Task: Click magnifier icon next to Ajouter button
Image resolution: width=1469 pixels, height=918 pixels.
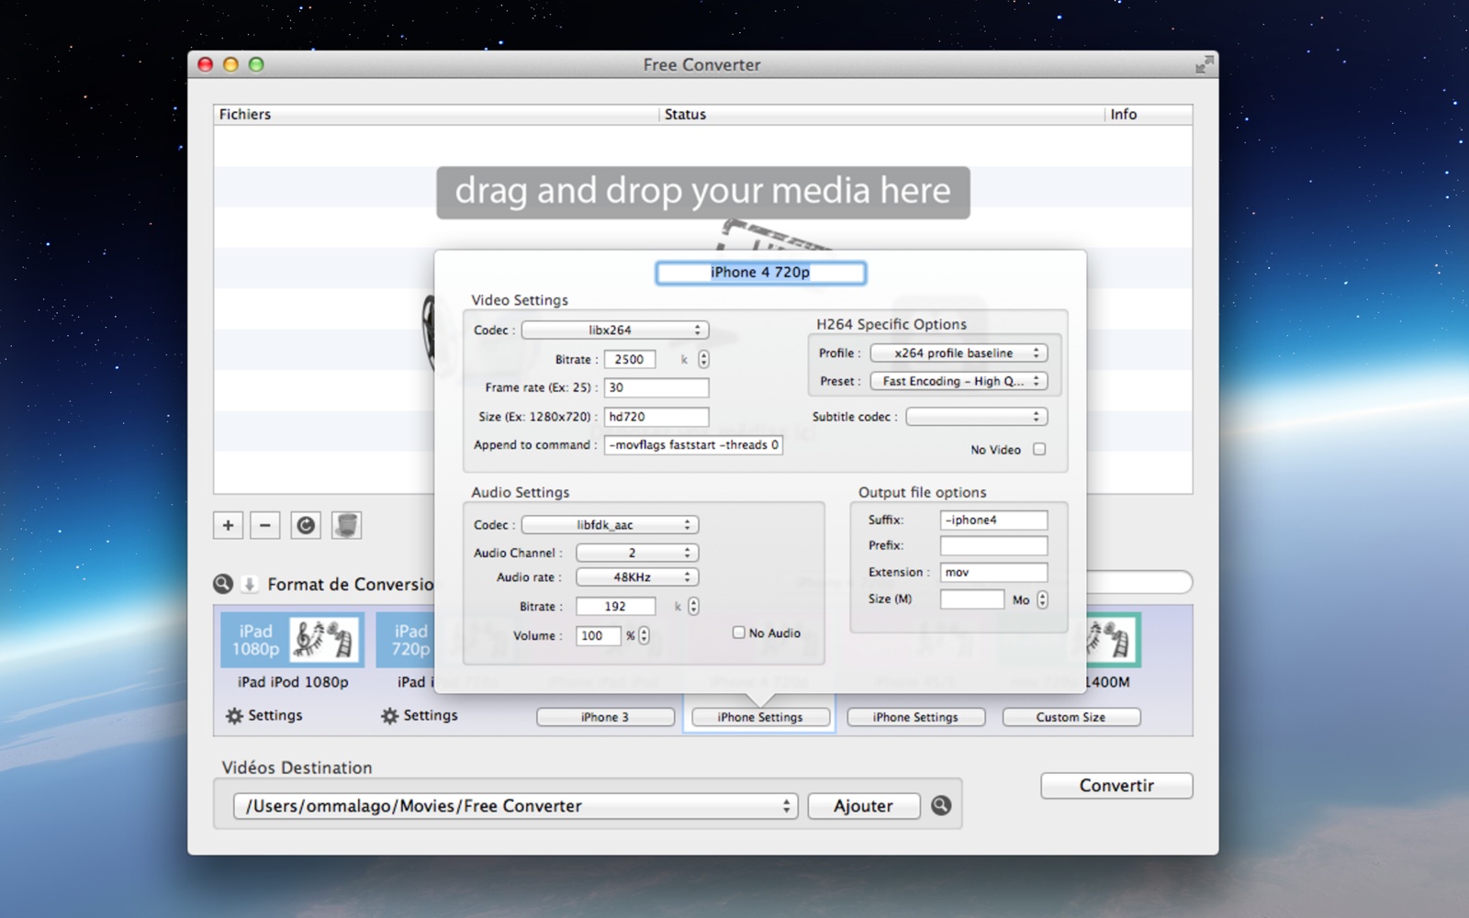Action: [941, 805]
